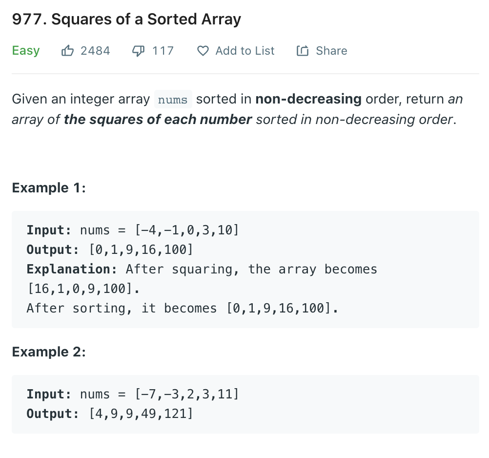
Task: Click the green Easy difficulty label
Action: [26, 51]
